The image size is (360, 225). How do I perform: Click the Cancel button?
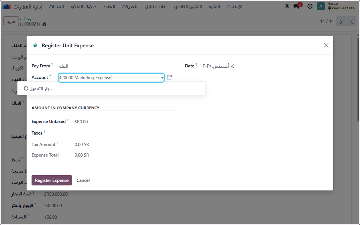(83, 180)
